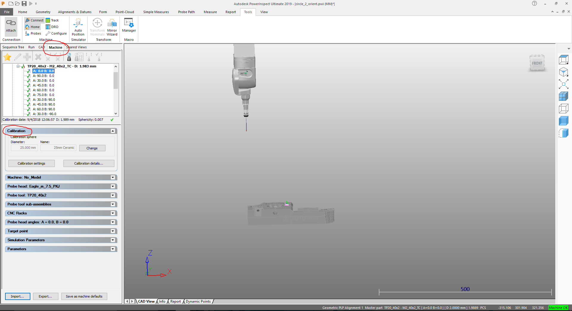The height and width of the screenshot is (311, 572).
Task: Switch to the Dynamic Points view tab
Action: (x=198, y=301)
